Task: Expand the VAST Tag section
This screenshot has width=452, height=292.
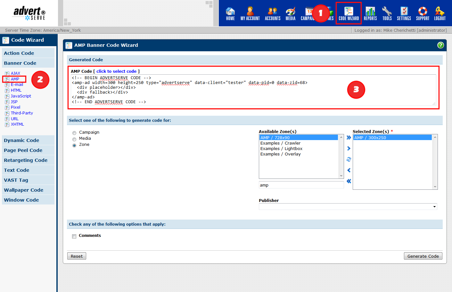Action: [x=28, y=180]
